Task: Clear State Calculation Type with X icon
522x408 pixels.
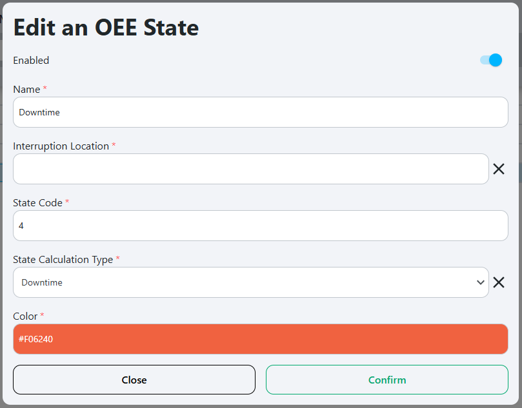Action: [x=499, y=282]
